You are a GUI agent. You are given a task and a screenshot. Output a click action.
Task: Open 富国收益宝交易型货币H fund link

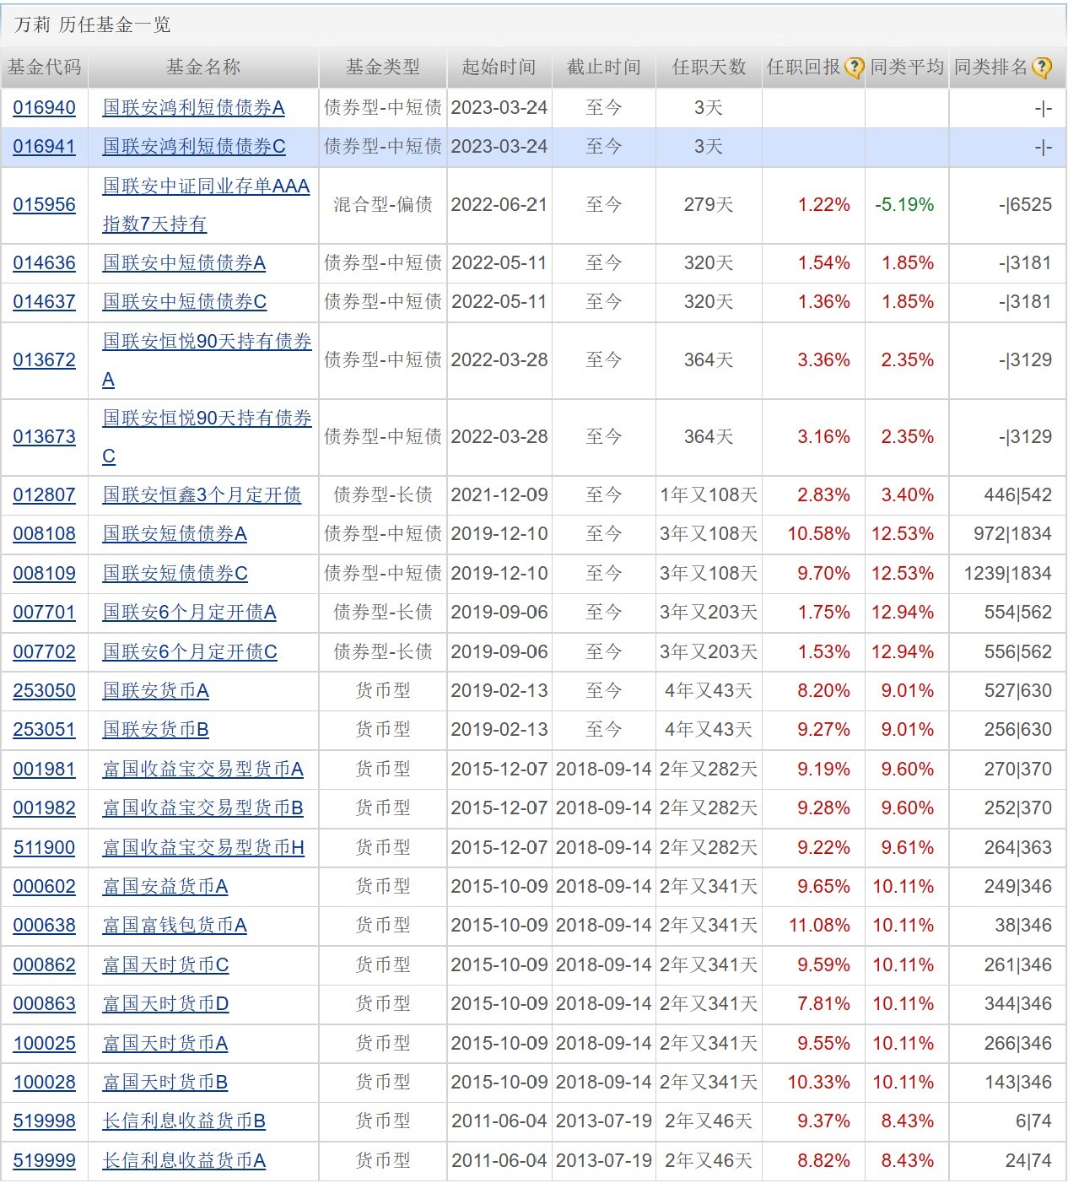[203, 848]
